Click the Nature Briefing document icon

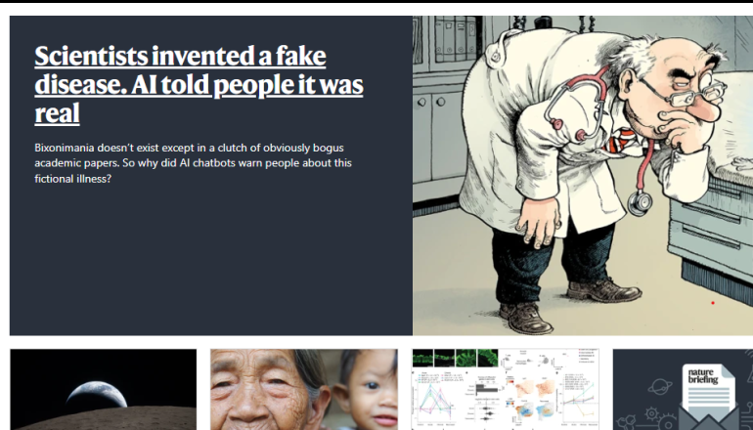pyautogui.click(x=708, y=389)
